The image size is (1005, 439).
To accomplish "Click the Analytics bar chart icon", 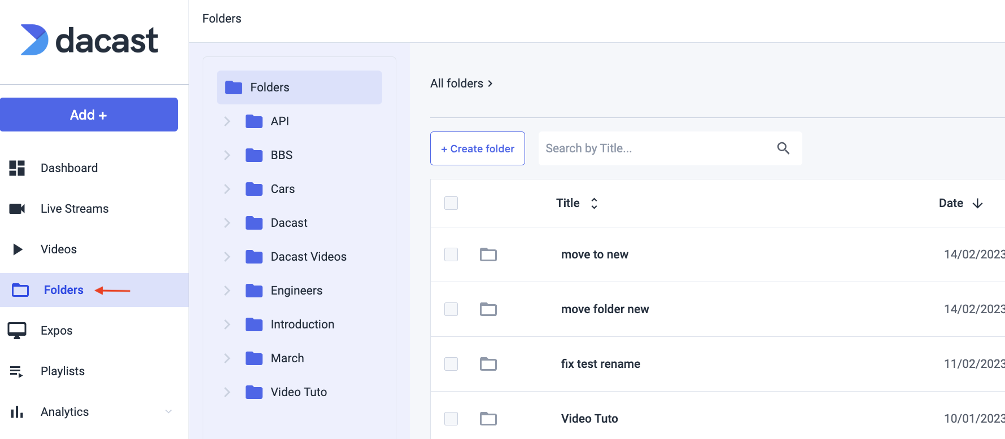I will [17, 412].
